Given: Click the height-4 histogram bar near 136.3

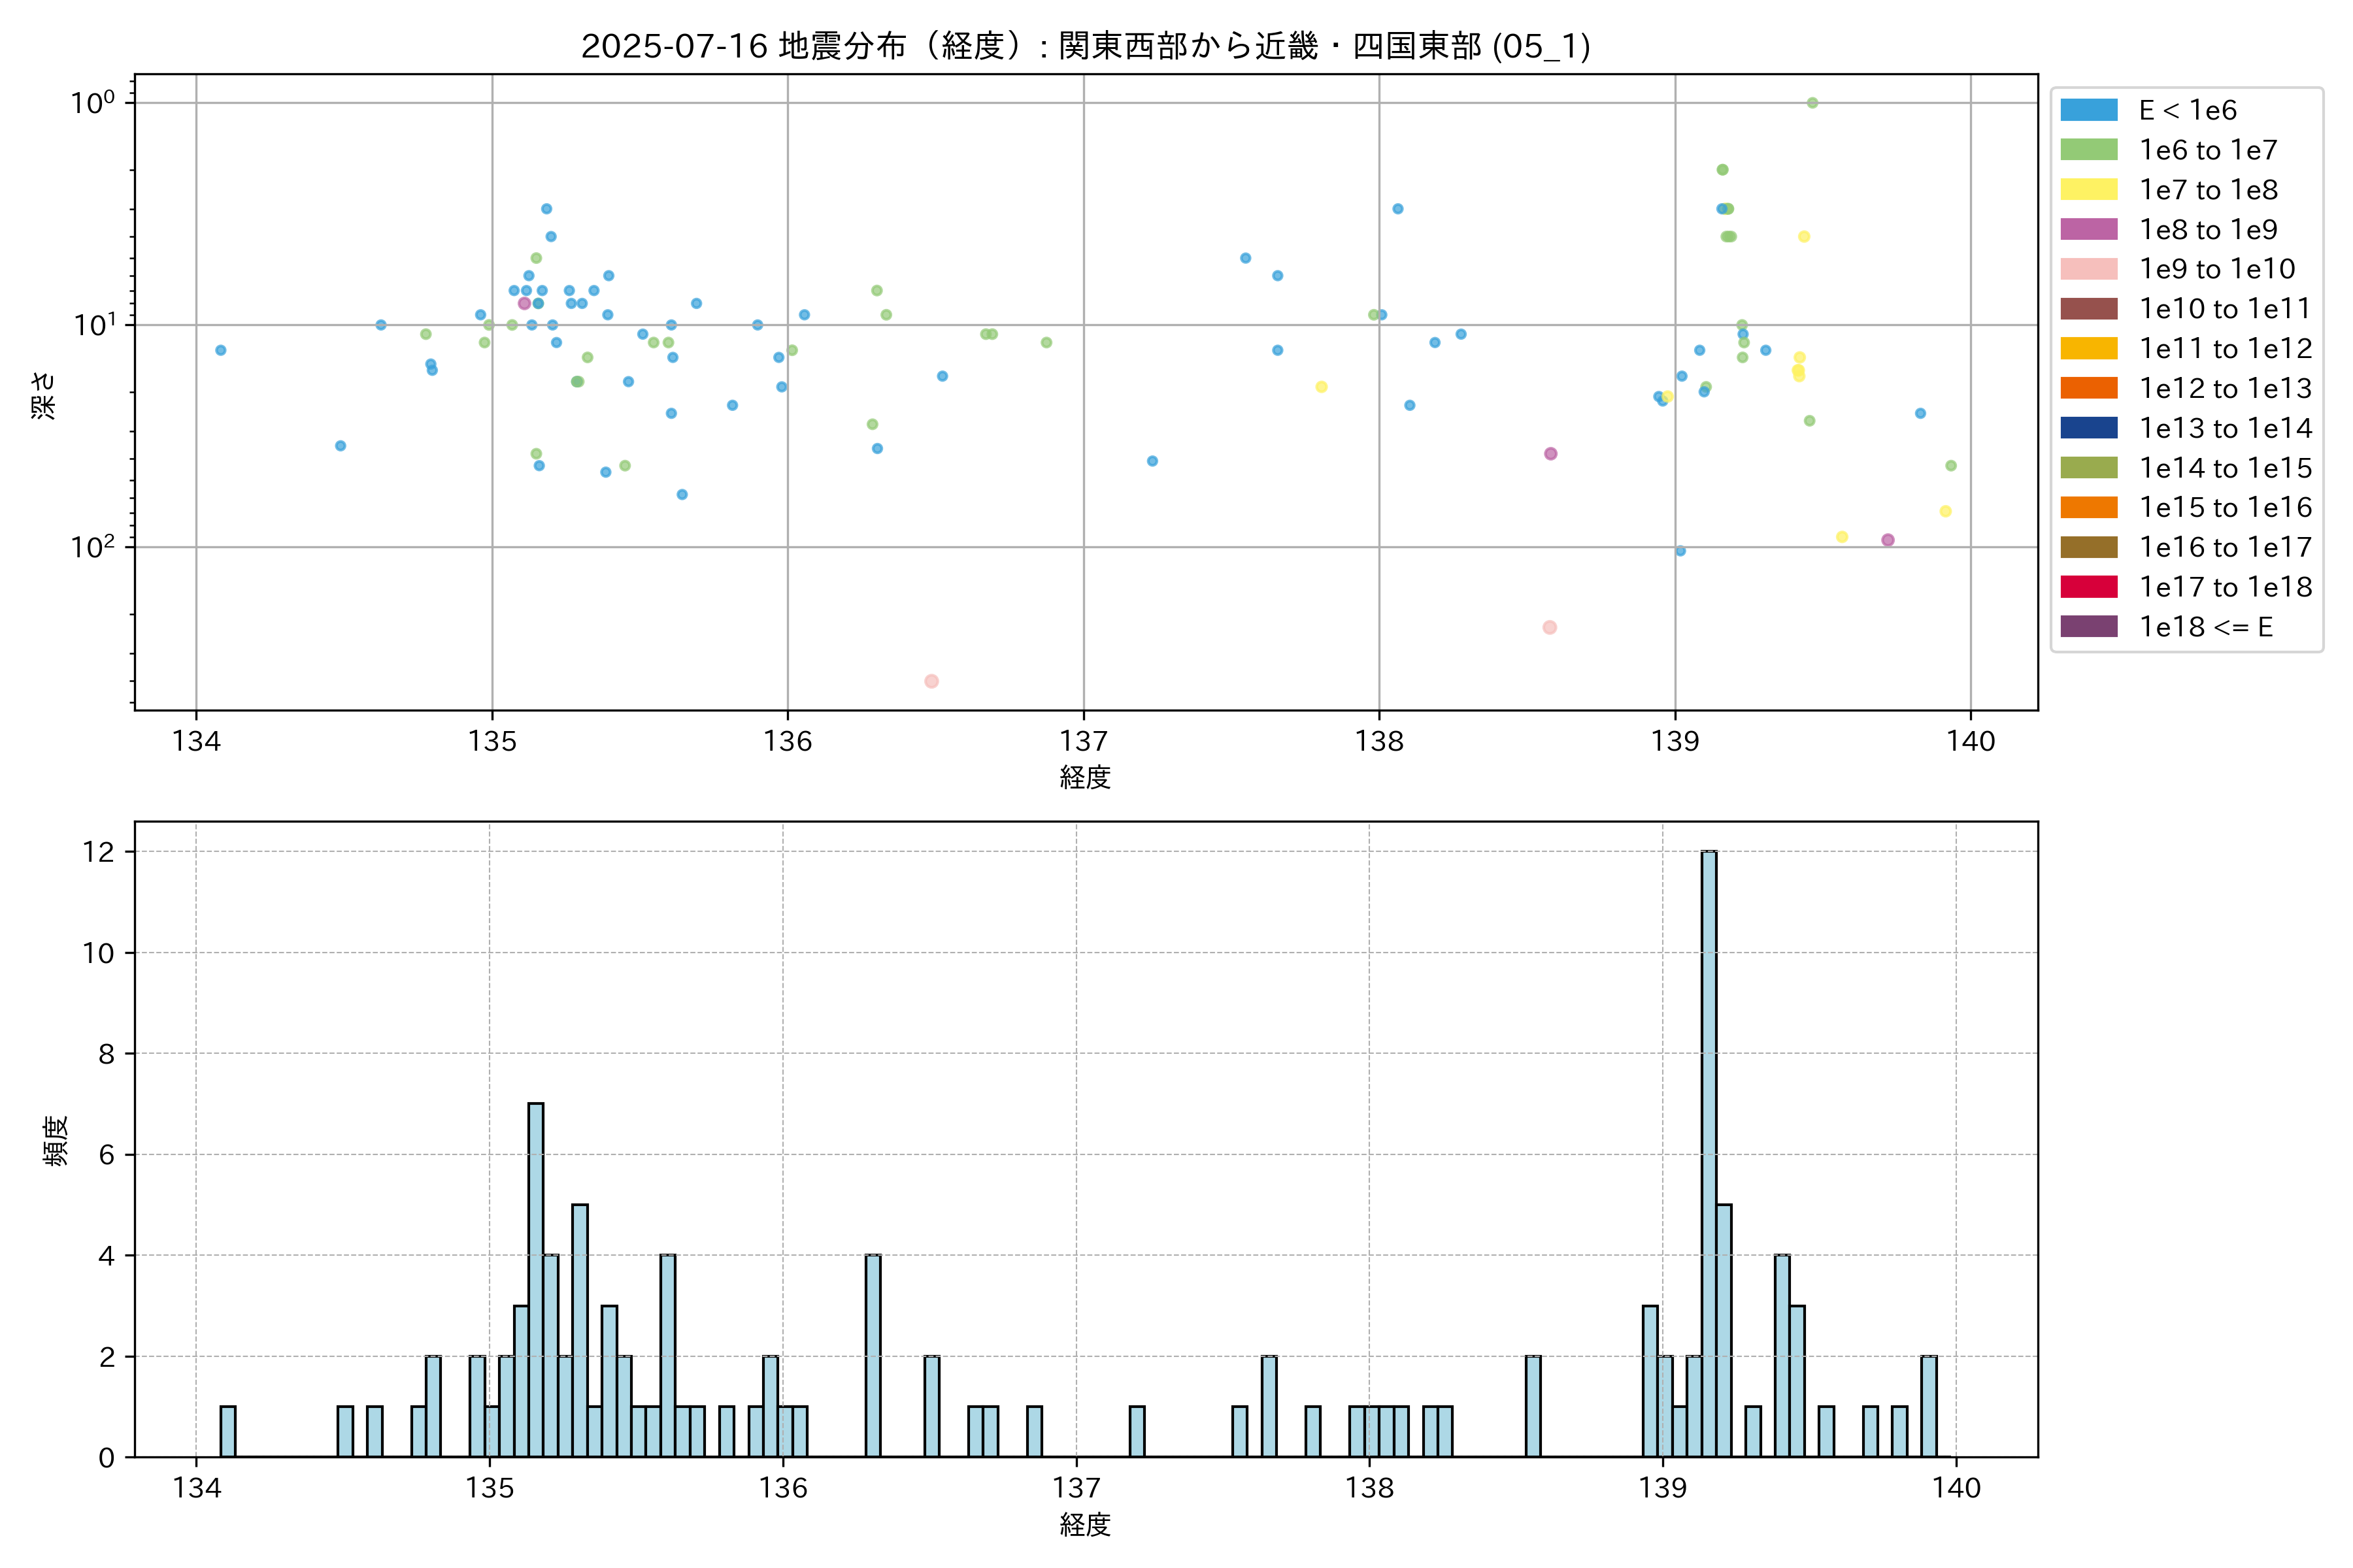Looking at the screenshot, I should (x=873, y=1355).
